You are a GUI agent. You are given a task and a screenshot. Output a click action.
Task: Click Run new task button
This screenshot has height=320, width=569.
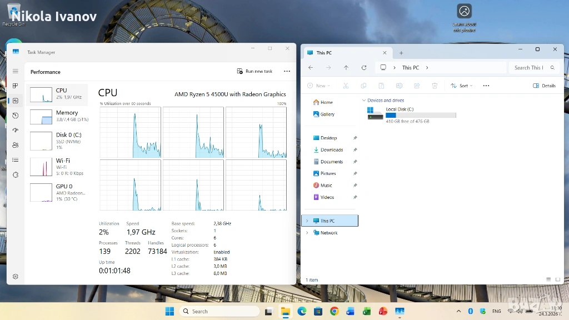[255, 71]
